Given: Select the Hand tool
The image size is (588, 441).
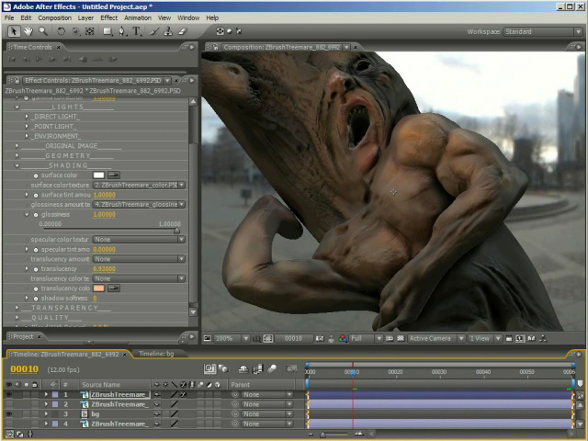Looking at the screenshot, I should pyautogui.click(x=28, y=31).
